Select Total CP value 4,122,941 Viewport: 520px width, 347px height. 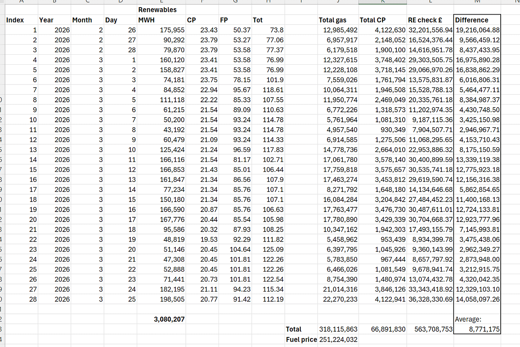point(382,299)
